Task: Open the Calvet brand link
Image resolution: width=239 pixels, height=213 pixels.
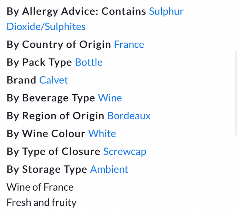Action: pos(54,80)
